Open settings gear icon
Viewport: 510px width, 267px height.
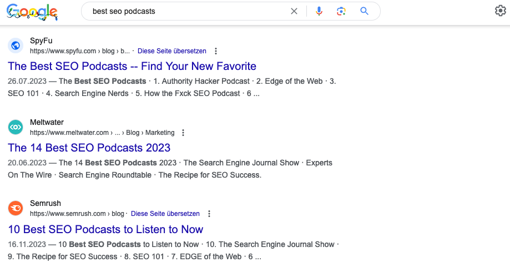click(500, 11)
